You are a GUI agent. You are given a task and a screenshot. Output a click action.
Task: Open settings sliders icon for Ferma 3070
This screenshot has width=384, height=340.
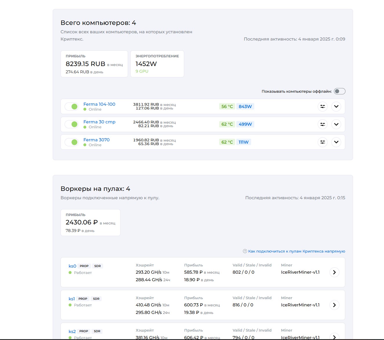pos(323,142)
